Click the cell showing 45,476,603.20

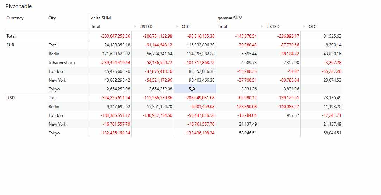(110, 71)
